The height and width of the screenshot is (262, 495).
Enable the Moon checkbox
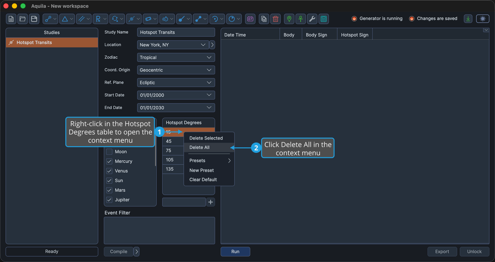click(x=109, y=152)
